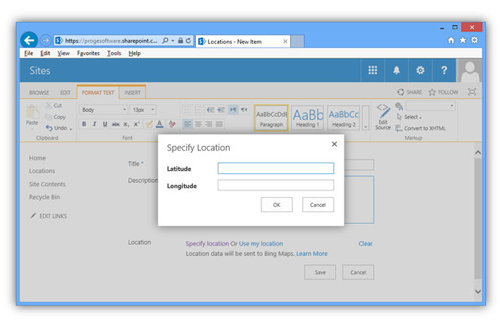Open the notifications bell
The image size is (501, 323).
(x=396, y=70)
